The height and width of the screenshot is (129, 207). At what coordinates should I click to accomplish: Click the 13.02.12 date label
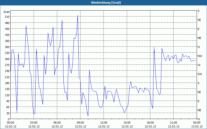click(x=197, y=126)
